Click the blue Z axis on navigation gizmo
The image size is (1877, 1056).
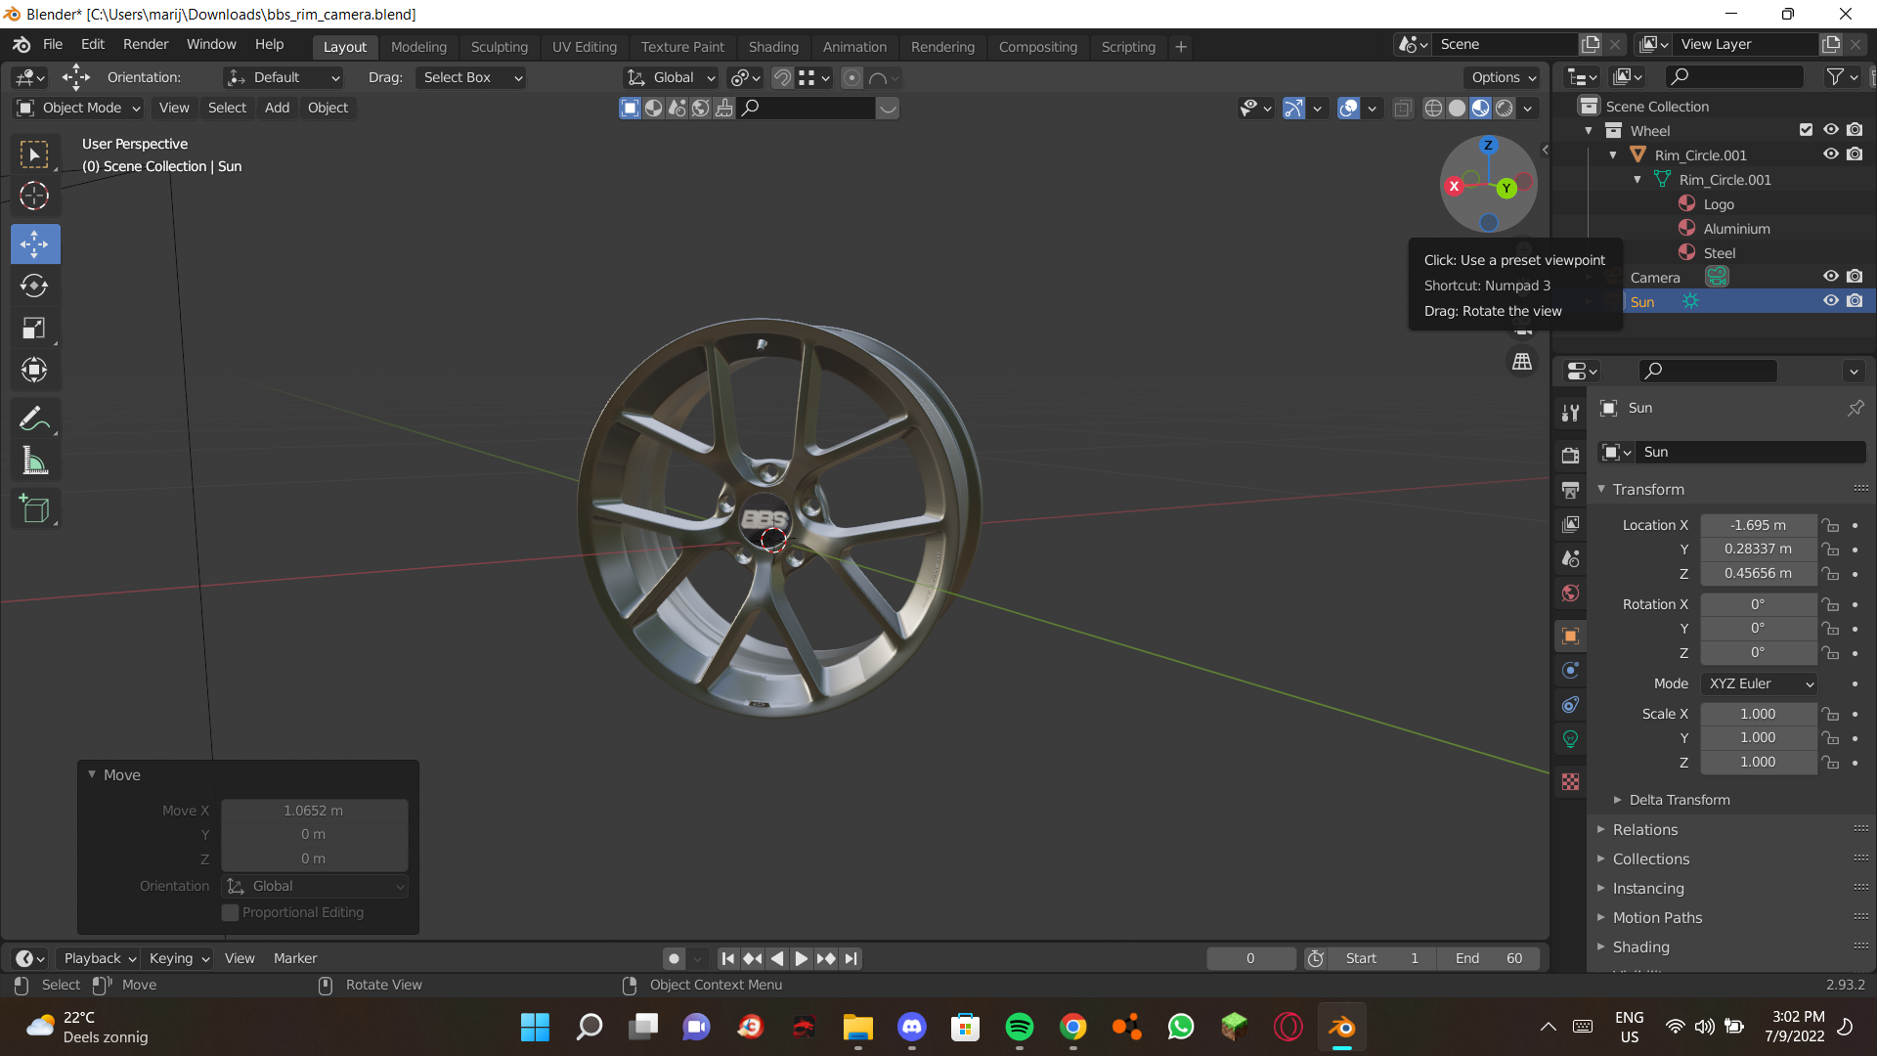(x=1488, y=145)
